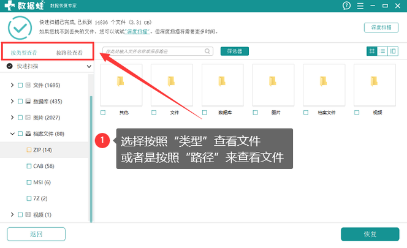This screenshot has height=248, width=407.
Task: Check the 7Z (2) checkbox
Action: 29,198
